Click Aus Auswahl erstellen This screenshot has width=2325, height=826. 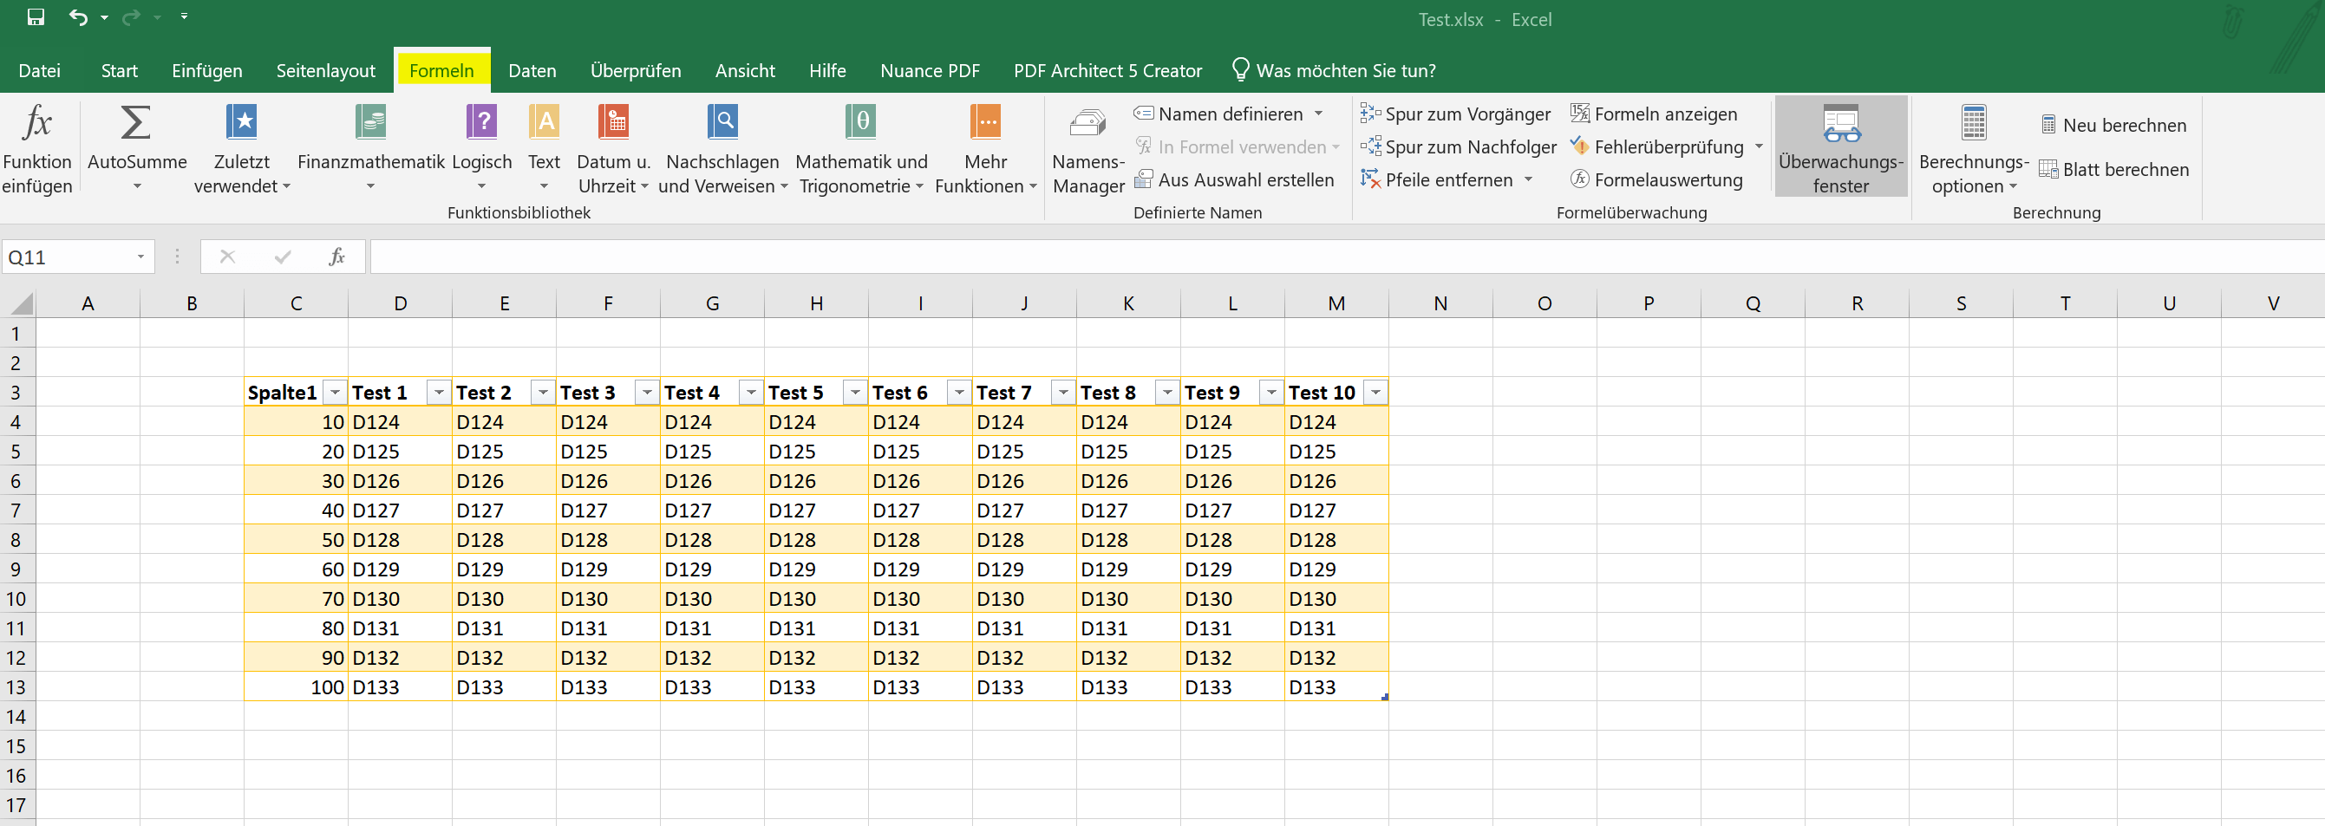[1236, 179]
